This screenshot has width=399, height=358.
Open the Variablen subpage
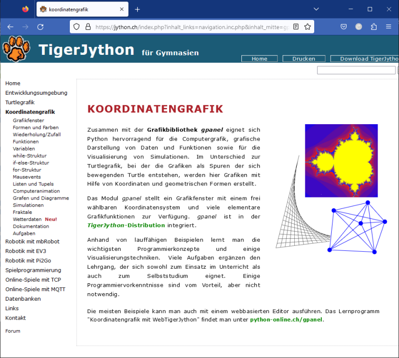pyautogui.click(x=24, y=149)
